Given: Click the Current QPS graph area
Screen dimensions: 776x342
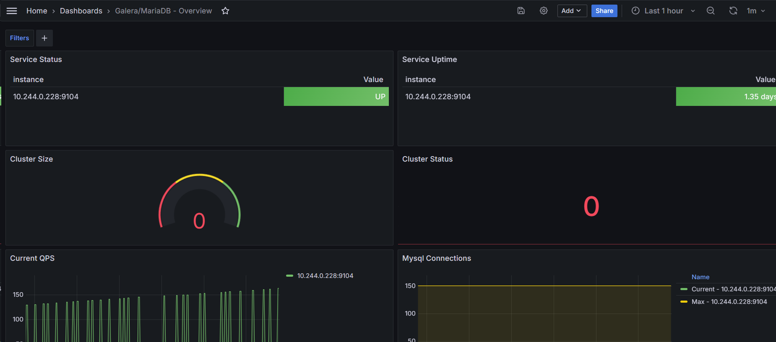Looking at the screenshot, I should point(152,309).
